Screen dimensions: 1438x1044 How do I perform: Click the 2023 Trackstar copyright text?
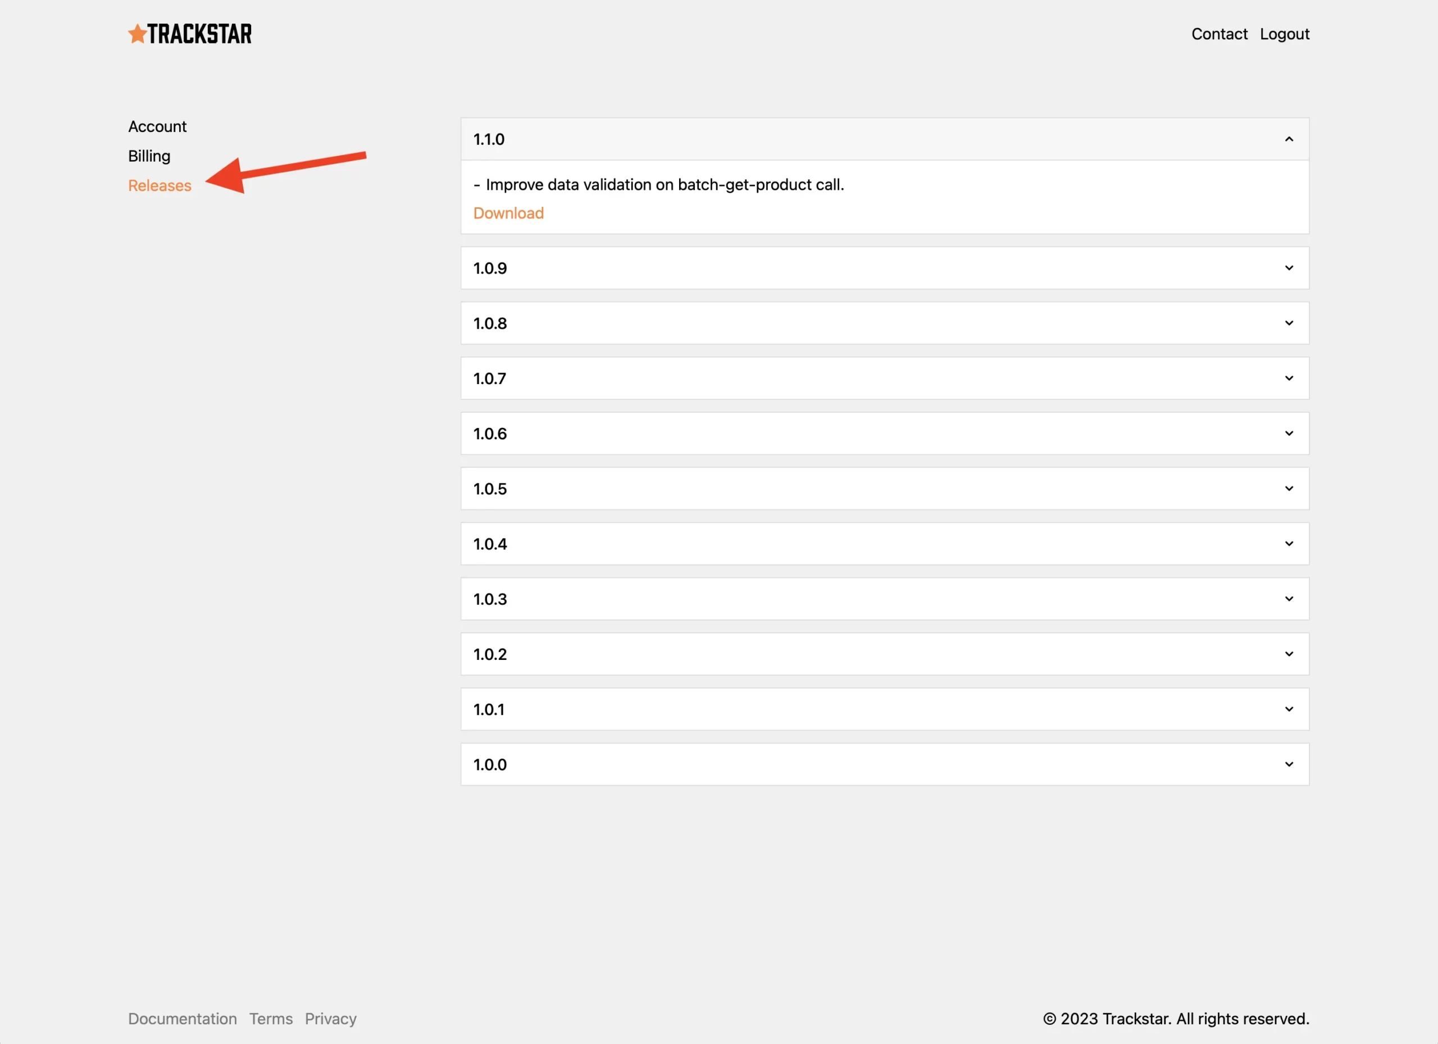pyautogui.click(x=1176, y=1019)
